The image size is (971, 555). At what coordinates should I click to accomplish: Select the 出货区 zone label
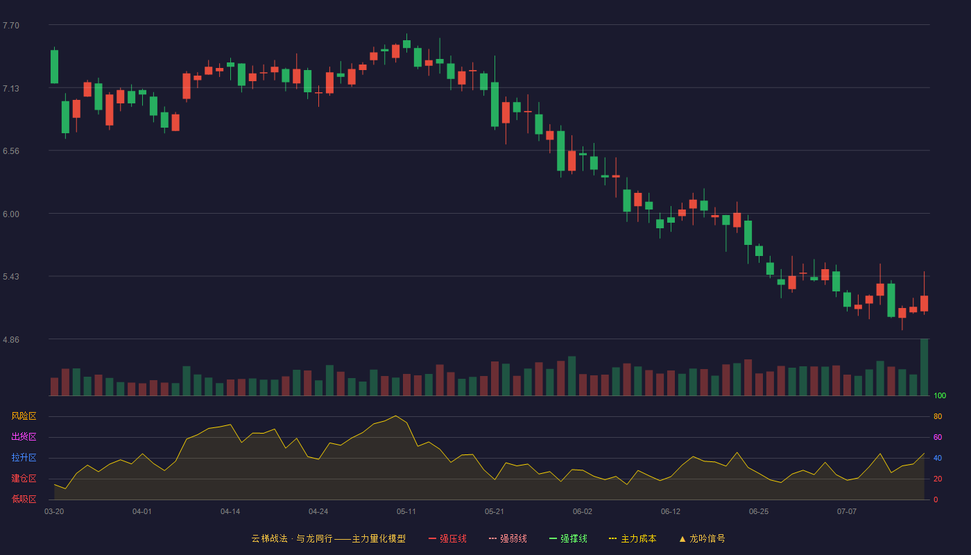click(24, 437)
